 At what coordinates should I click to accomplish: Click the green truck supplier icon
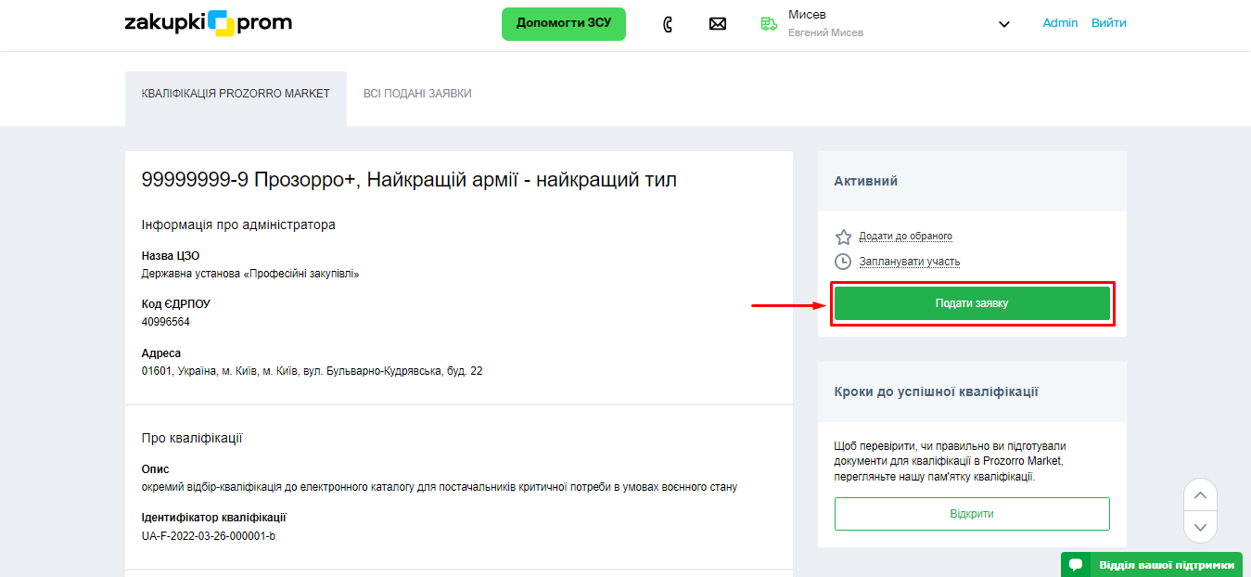click(769, 24)
